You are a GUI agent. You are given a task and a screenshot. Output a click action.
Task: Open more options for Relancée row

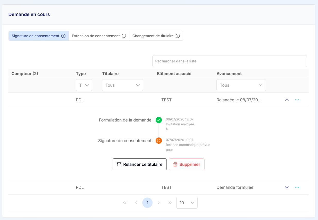click(297, 100)
